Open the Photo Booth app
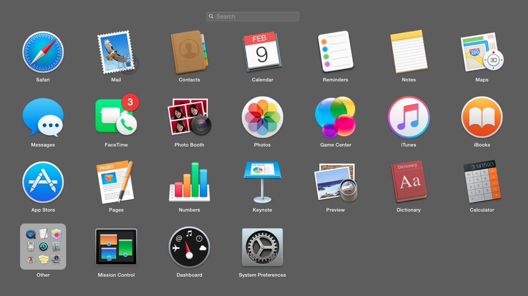This screenshot has height=296, width=528. 189,117
